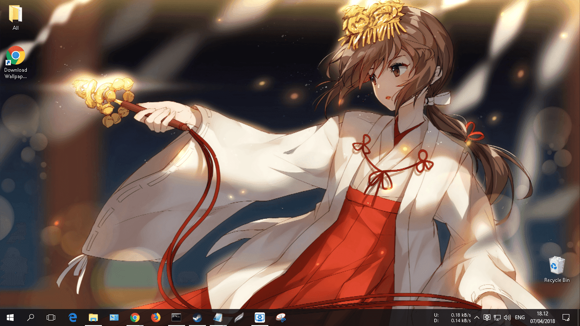The image size is (580, 326).
Task: Launch Steam from the taskbar
Action: (197, 317)
